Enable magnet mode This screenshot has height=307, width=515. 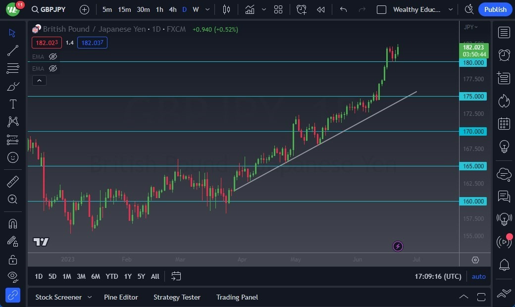point(13,223)
